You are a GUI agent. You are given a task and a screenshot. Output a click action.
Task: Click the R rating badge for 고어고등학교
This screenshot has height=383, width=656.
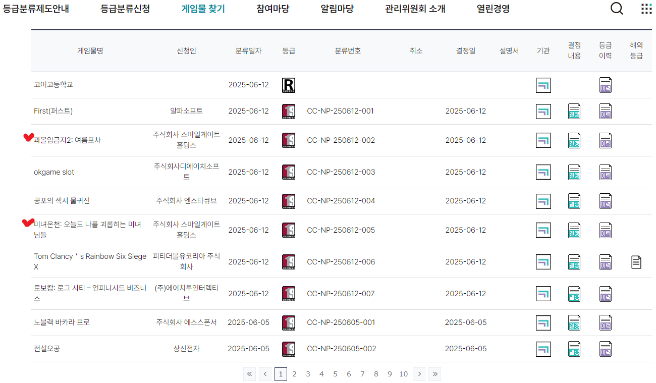(289, 85)
